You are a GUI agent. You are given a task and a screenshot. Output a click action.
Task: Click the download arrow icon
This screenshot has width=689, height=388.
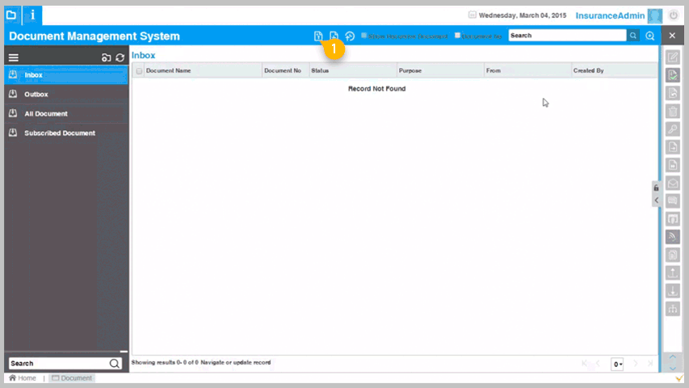click(x=673, y=291)
